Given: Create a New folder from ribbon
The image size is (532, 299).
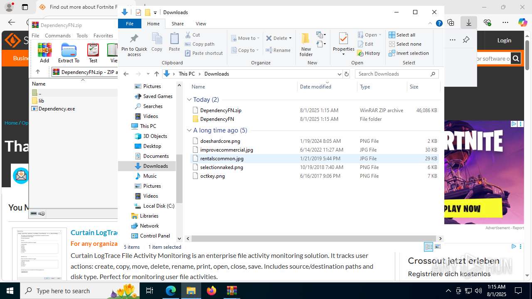Looking at the screenshot, I should click(306, 44).
